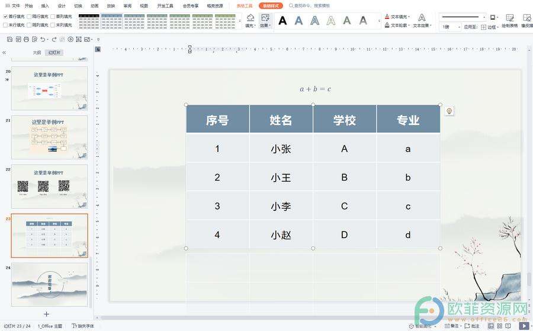Toggle the 末列填充 last column checkbox
533x331 pixels.
click(53, 25)
